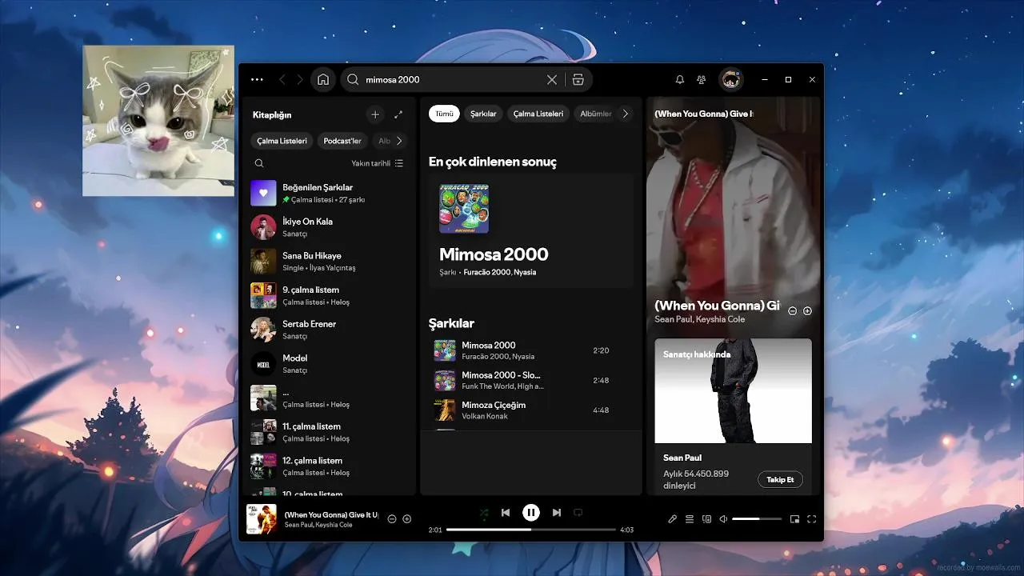The image size is (1024, 576).
Task: Select the Çalma Listeleri search tab
Action: point(538,114)
